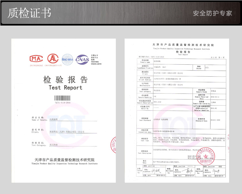Click the barcode on the report cover

click(x=62, y=98)
